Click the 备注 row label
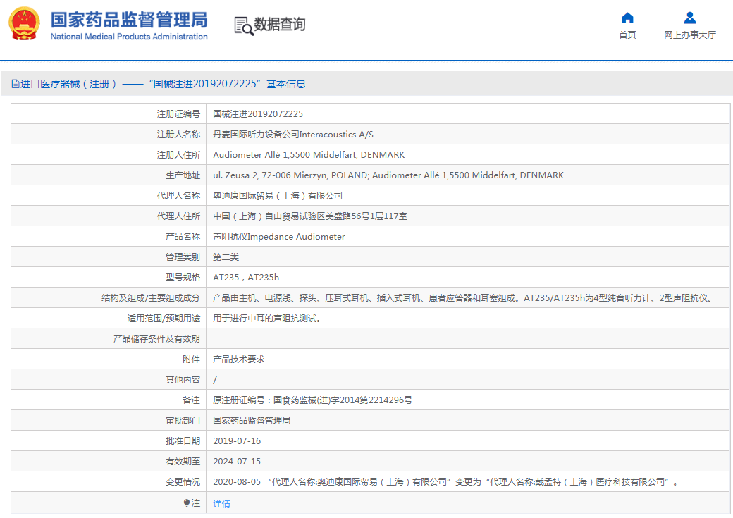The width and height of the screenshot is (733, 518). 191,400
